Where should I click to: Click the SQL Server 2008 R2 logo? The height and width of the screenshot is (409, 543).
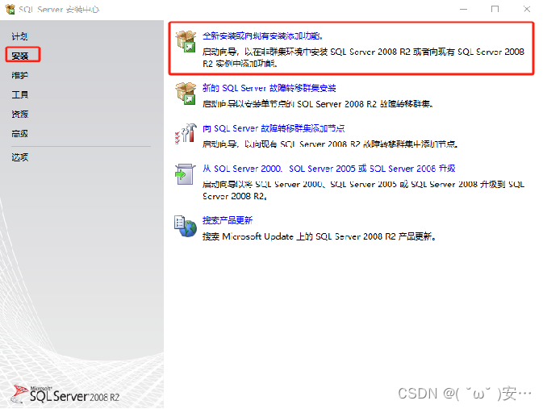[65, 394]
